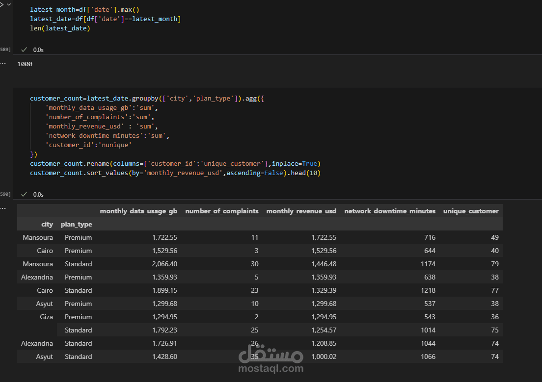Click the city index header

[47, 224]
